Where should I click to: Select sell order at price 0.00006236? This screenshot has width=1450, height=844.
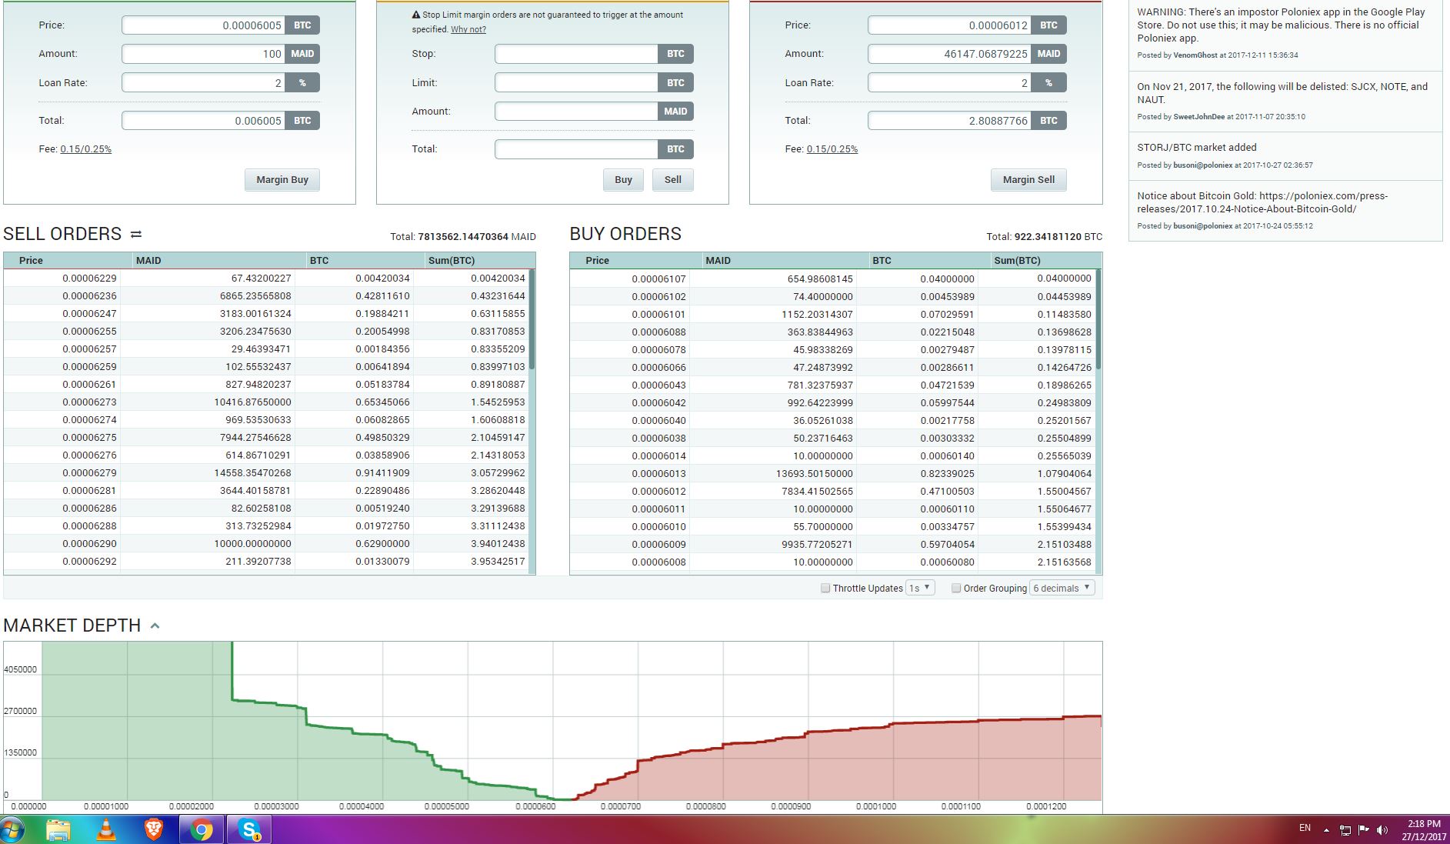click(x=266, y=296)
